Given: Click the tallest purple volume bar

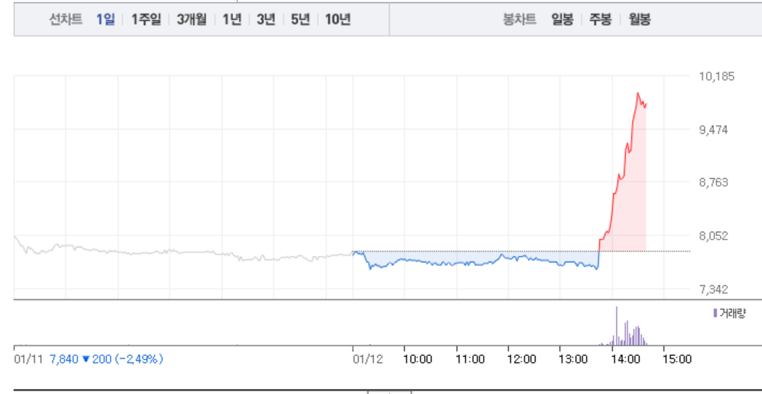Looking at the screenshot, I should pyautogui.click(x=617, y=326).
